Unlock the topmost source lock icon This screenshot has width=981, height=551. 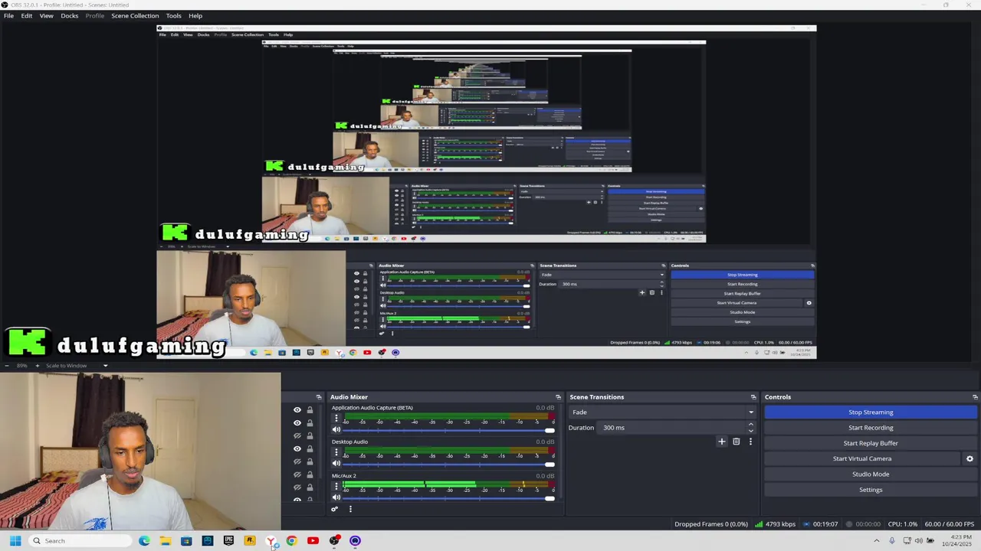click(x=310, y=410)
